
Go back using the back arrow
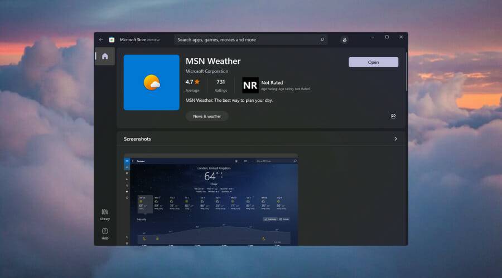click(x=101, y=40)
